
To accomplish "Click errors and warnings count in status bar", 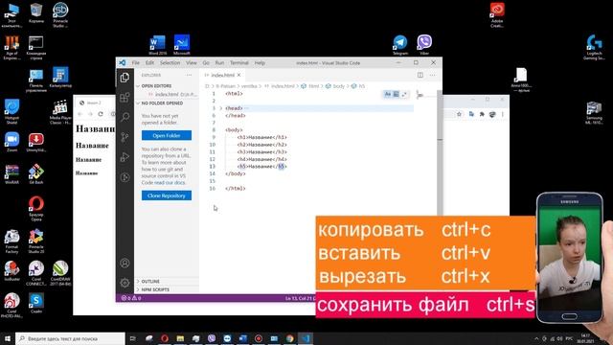I will [131, 298].
